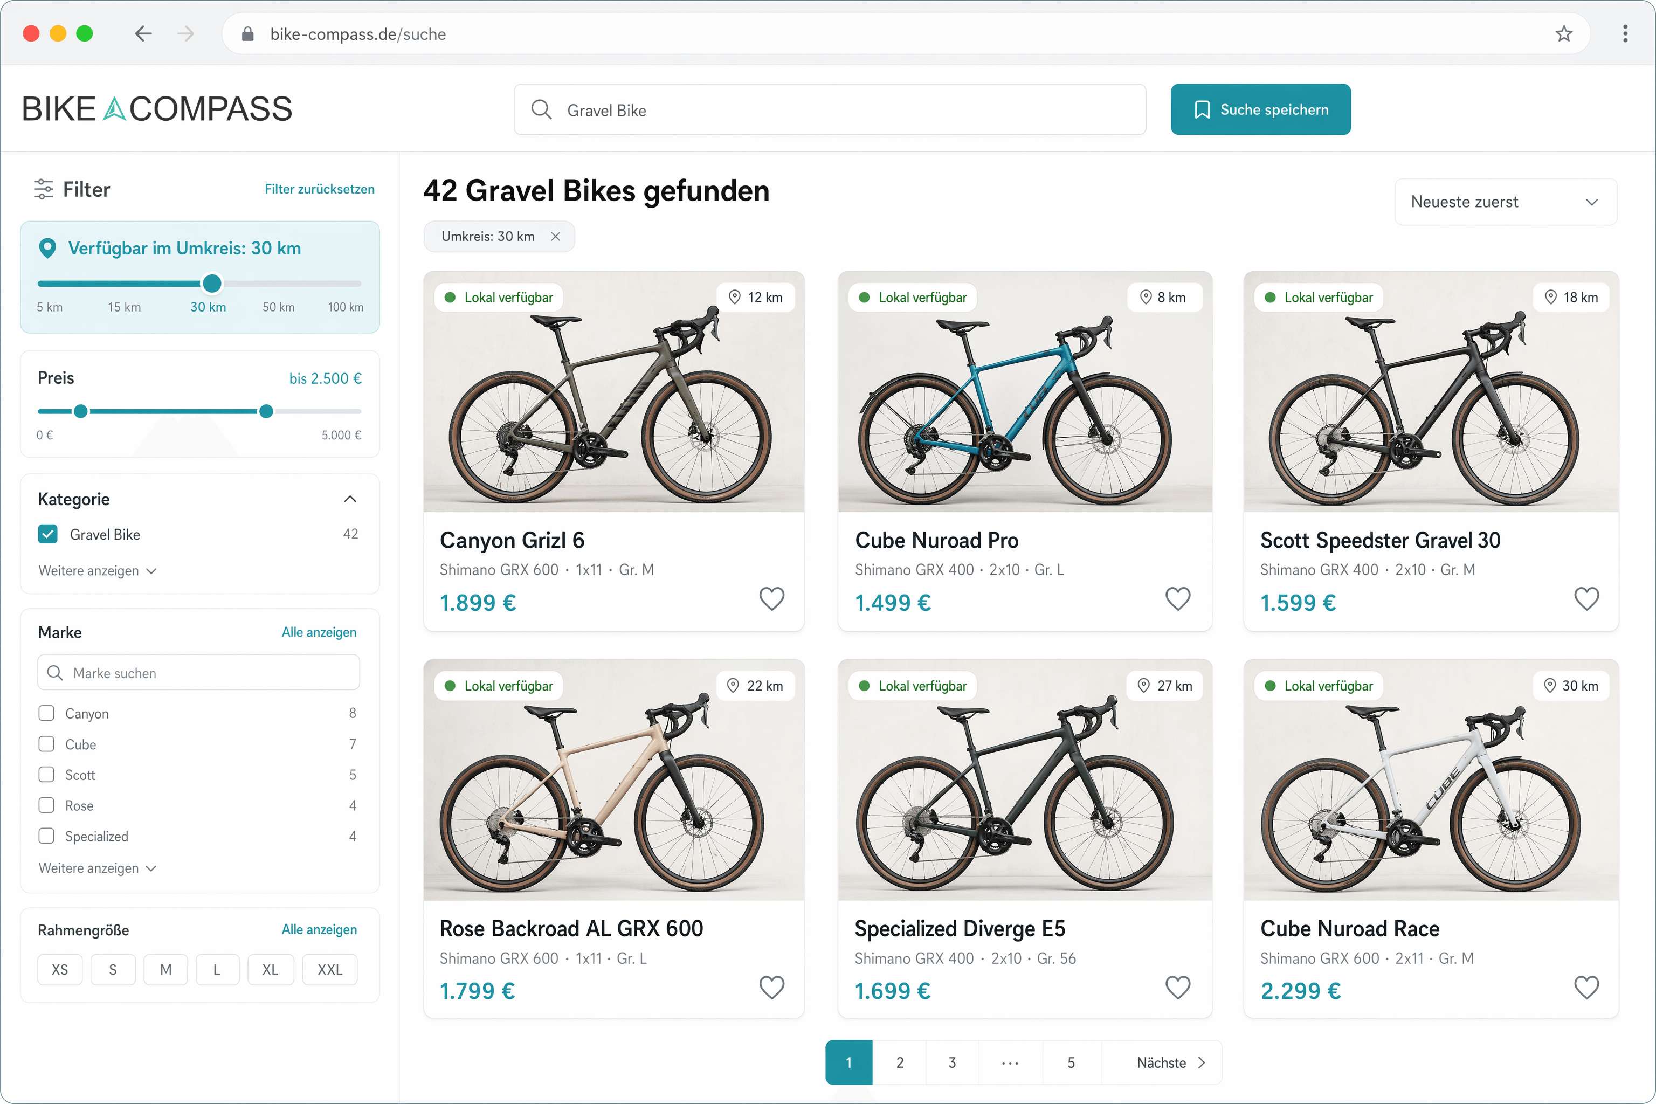Select the 100 km radius label

346,308
